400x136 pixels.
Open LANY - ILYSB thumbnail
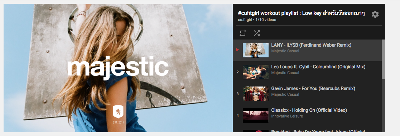point(256,50)
